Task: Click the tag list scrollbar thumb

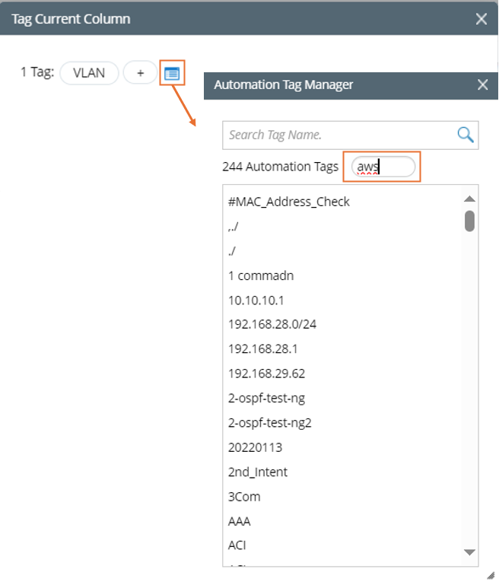Action: [469, 221]
